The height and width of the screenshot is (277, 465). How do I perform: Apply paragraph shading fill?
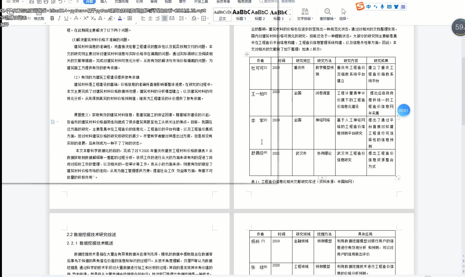click(x=194, y=18)
